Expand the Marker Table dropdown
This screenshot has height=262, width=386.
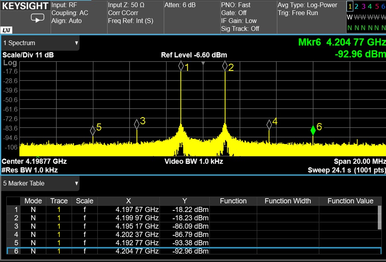77,183
